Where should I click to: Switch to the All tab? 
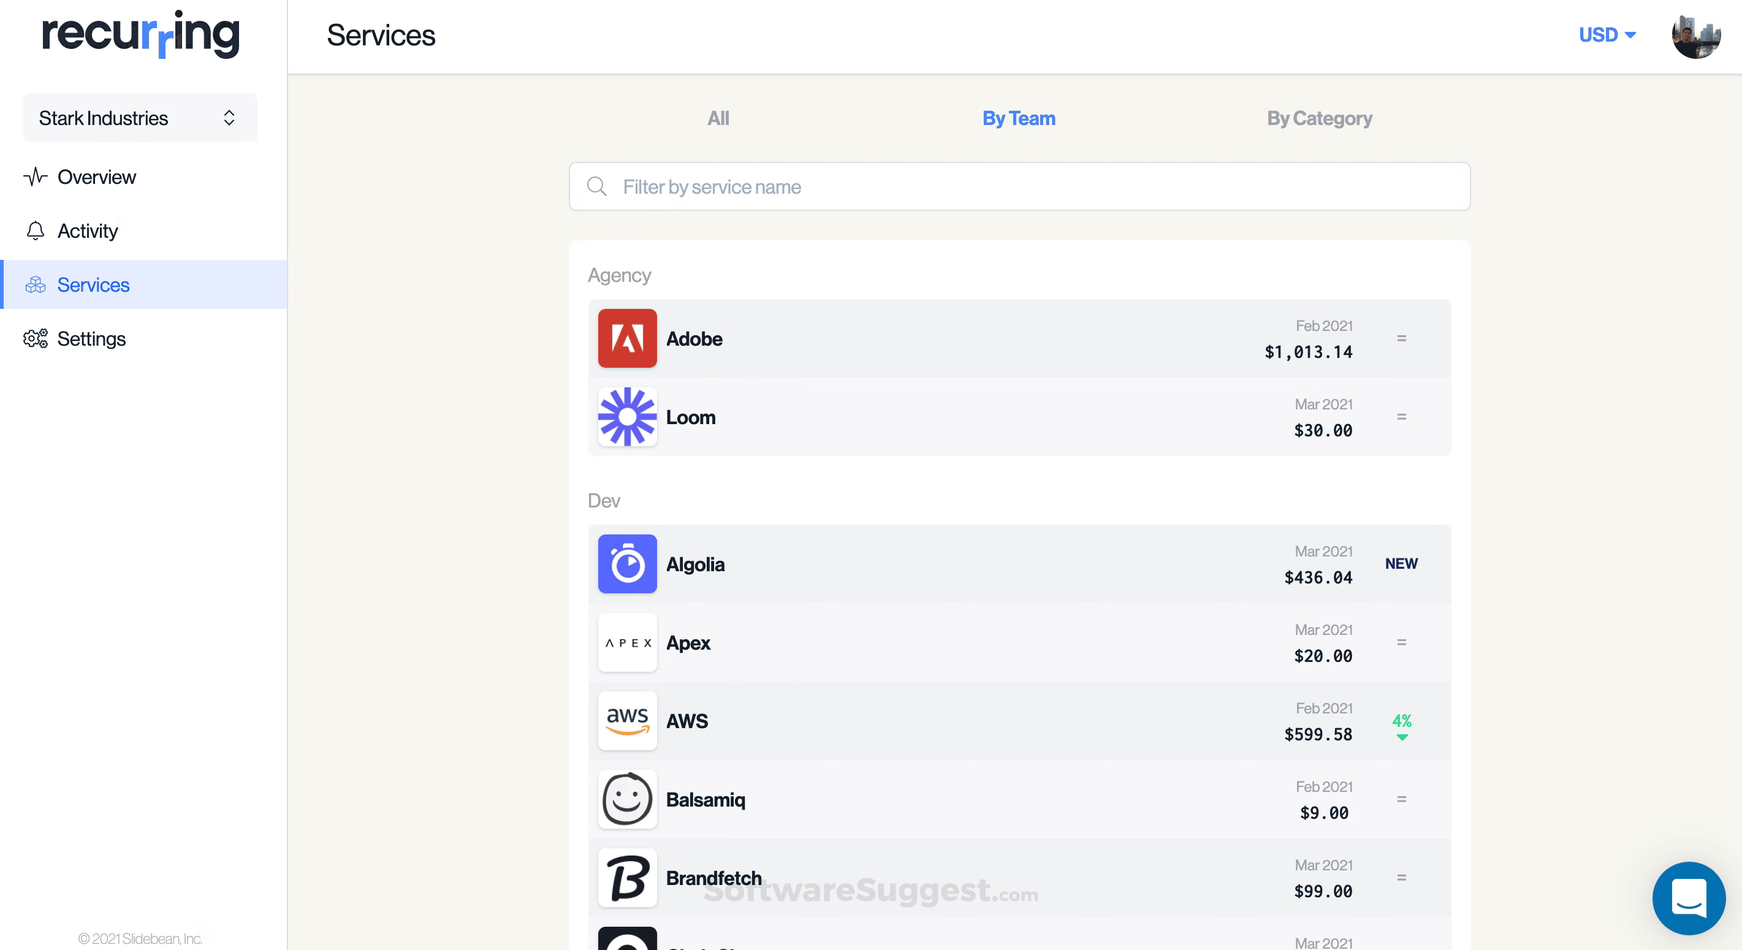coord(718,118)
